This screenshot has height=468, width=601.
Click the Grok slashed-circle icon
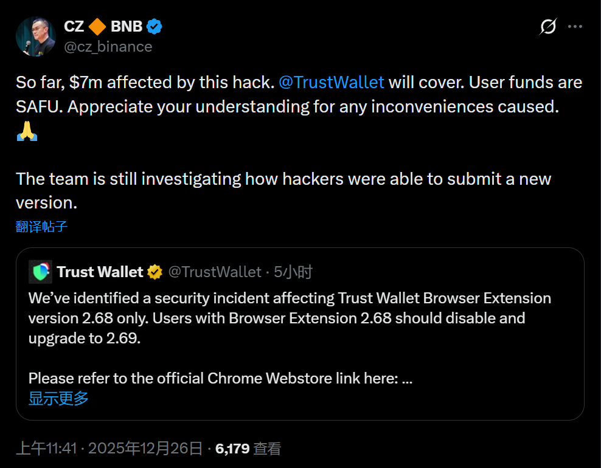(548, 27)
